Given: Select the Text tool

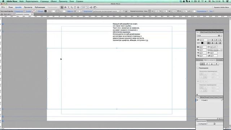Looking at the screenshot, I should (x=68, y=7).
